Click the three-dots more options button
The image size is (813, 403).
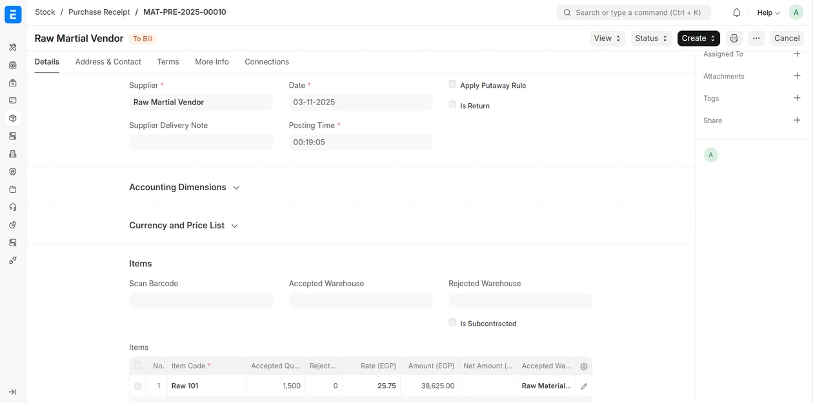pos(756,39)
